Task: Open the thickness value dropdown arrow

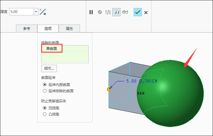Action: click(x=36, y=12)
